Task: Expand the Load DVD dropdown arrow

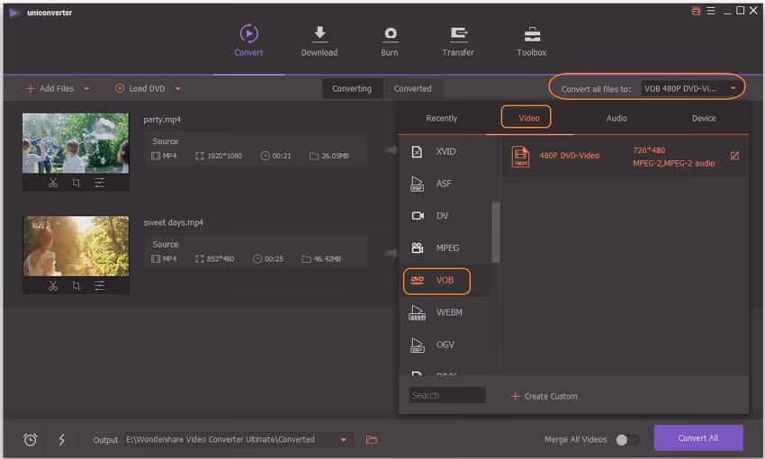Action: tap(177, 89)
